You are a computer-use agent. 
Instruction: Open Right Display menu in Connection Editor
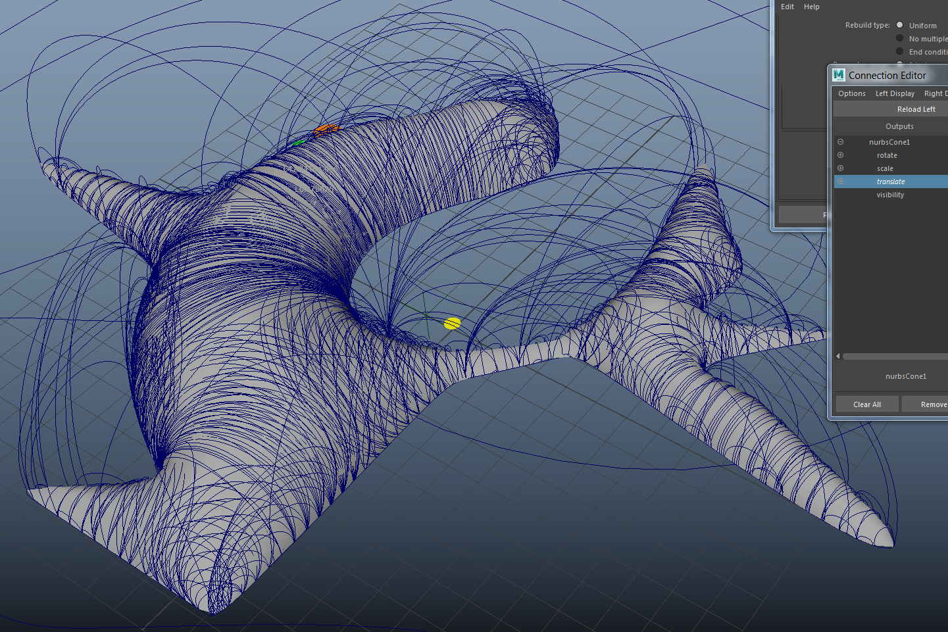[x=936, y=93]
